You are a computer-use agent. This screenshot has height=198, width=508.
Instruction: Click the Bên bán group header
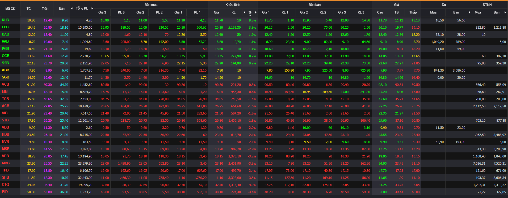(x=315, y=5)
